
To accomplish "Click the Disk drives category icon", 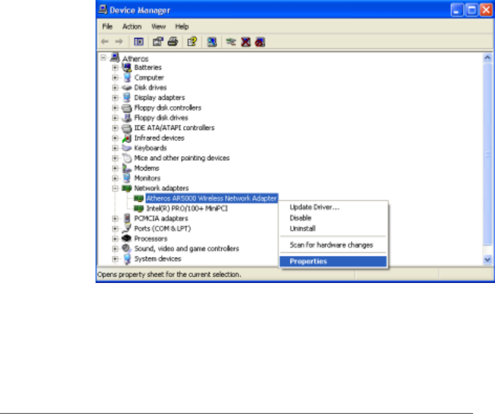I will pos(127,88).
